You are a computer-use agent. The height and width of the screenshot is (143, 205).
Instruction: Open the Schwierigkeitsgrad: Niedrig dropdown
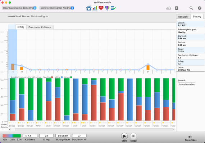pyautogui.click(x=57, y=8)
